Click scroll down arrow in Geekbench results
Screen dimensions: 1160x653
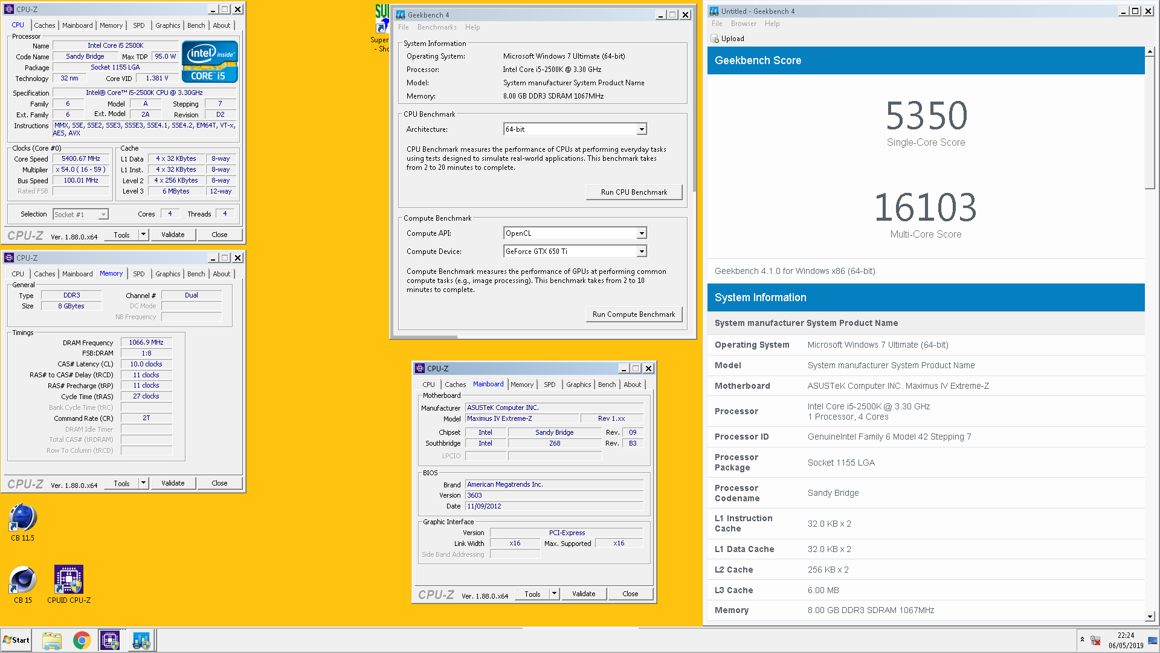[x=1150, y=617]
